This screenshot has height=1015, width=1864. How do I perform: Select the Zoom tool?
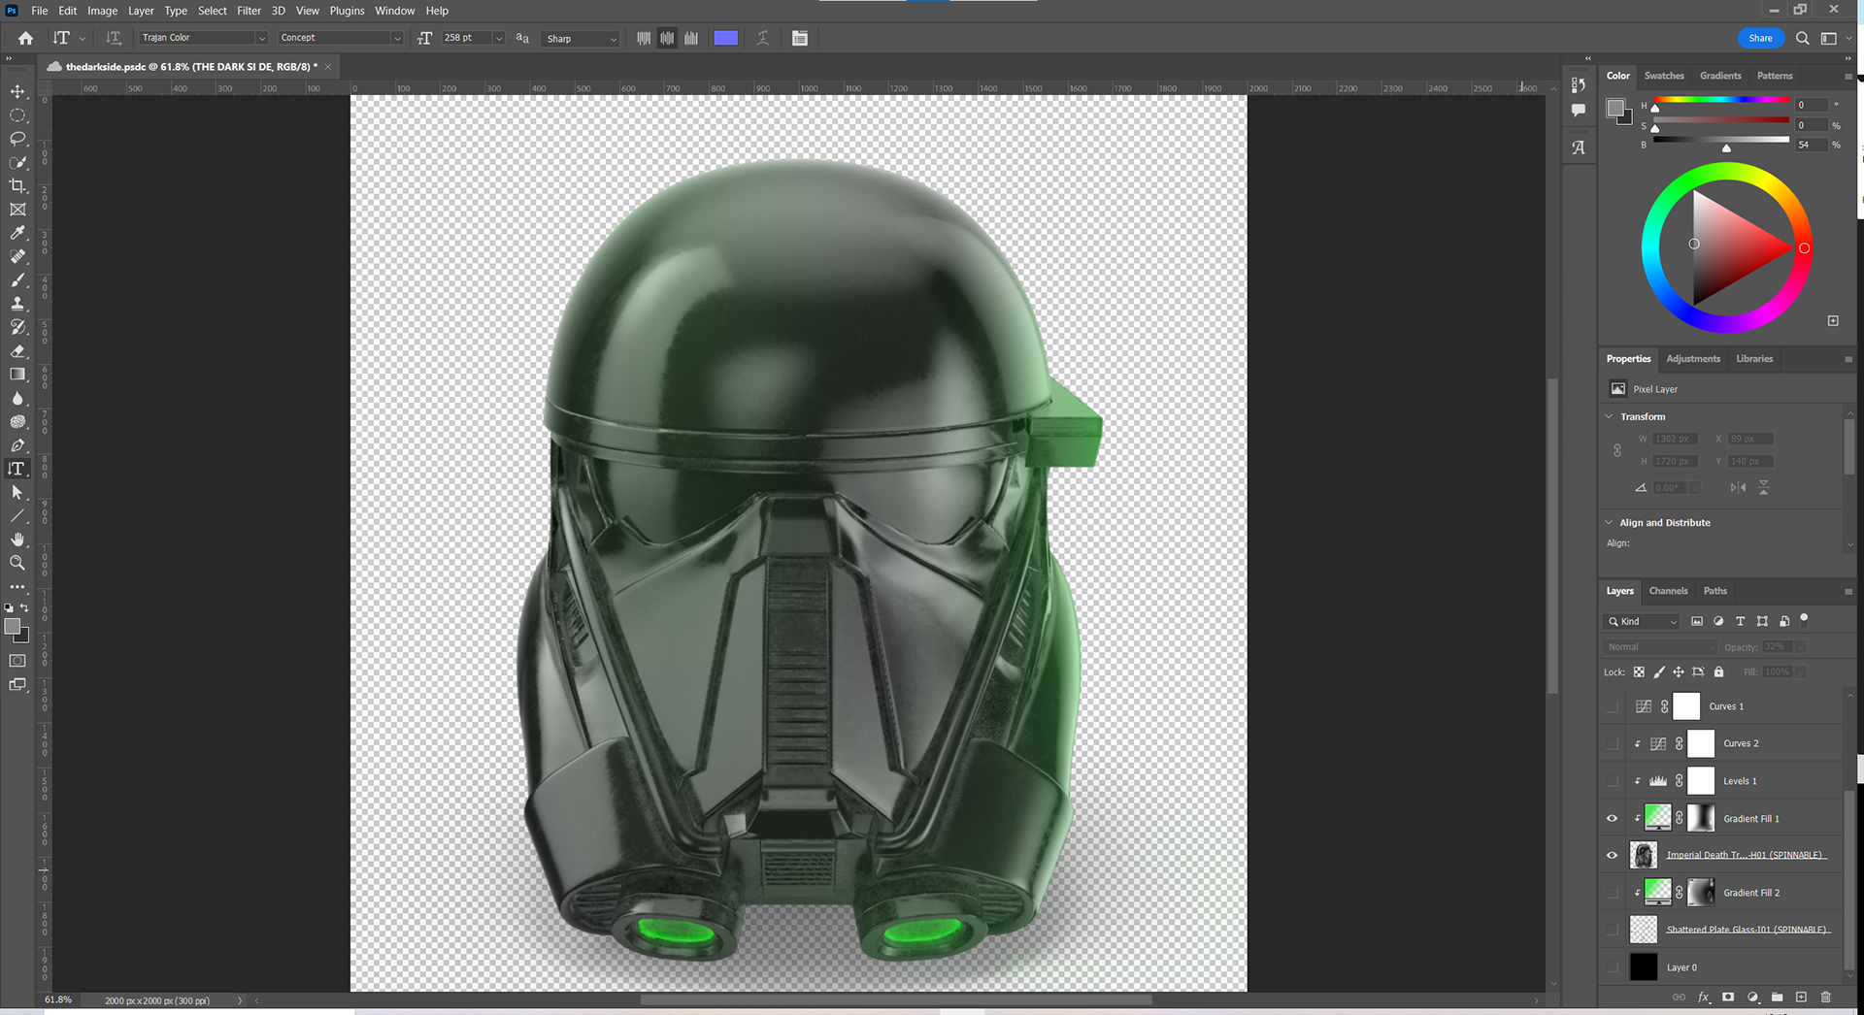pos(17,563)
